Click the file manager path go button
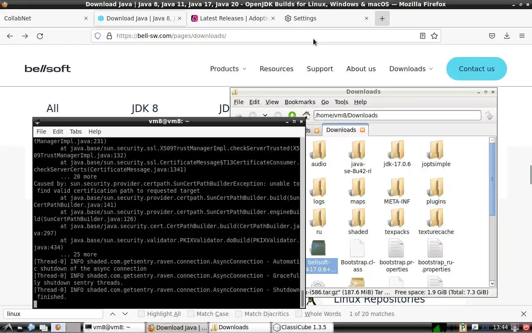Image resolution: width=532 pixels, height=333 pixels. tap(489, 115)
